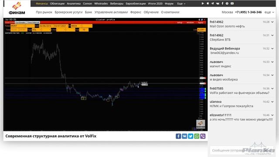Open the circular icon before YouTube
Viewport: 279px width, 157px height.
[227, 3]
